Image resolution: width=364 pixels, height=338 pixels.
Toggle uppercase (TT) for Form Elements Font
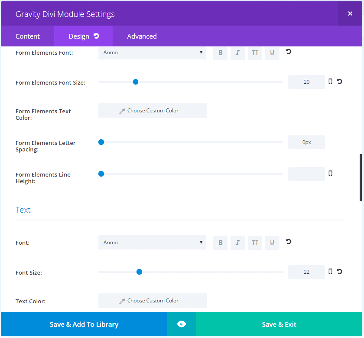click(x=255, y=53)
